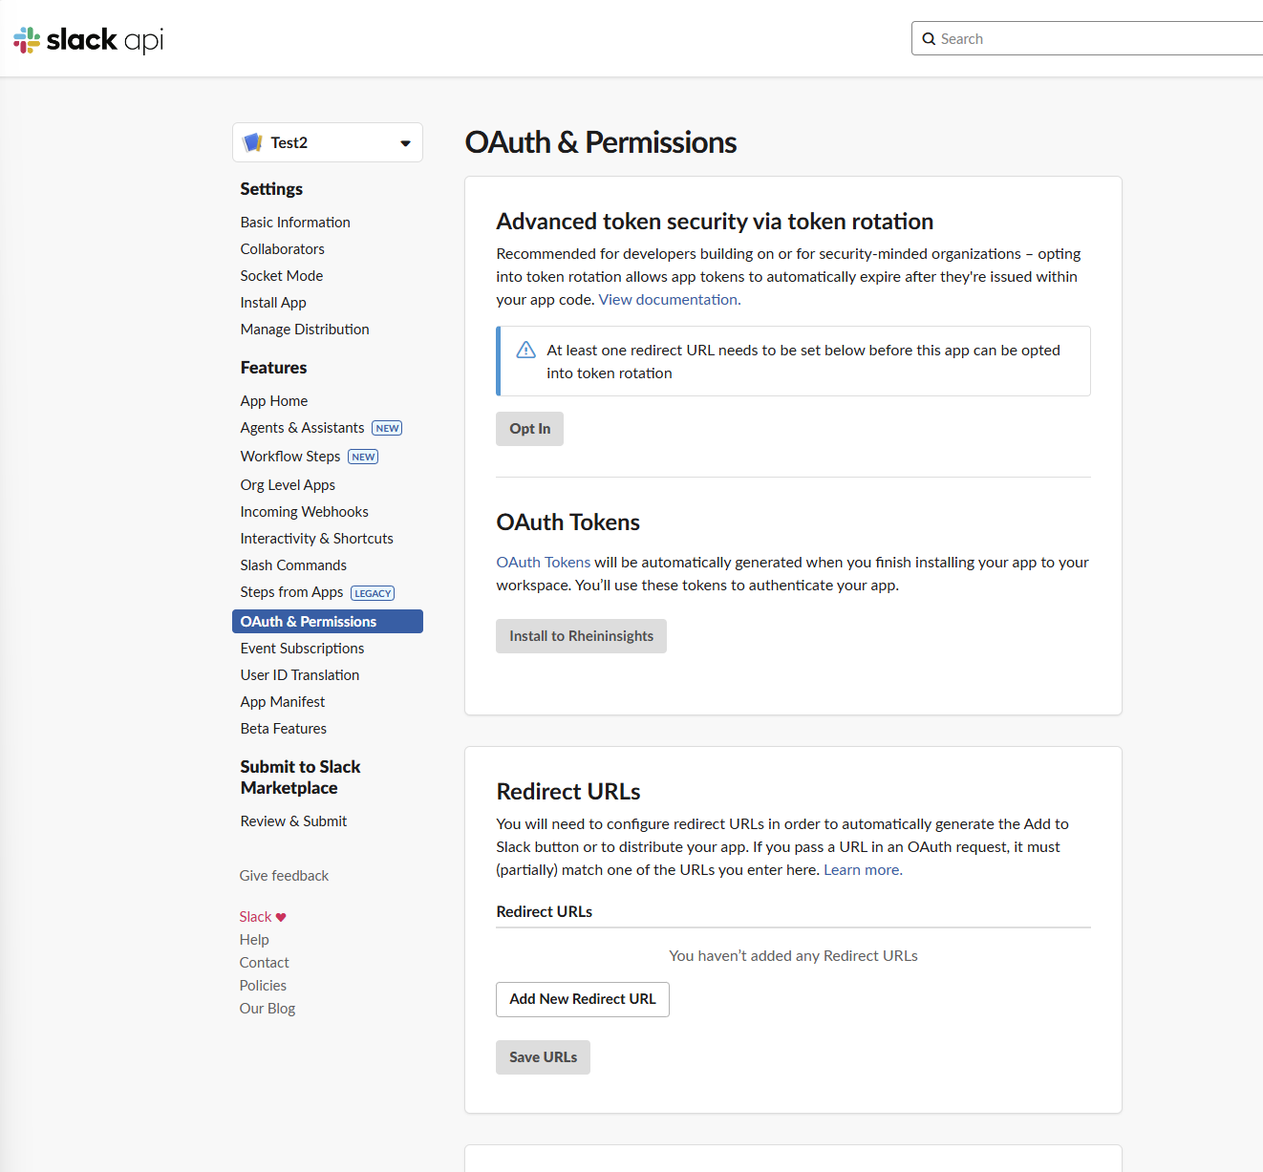Image resolution: width=1263 pixels, height=1172 pixels.
Task: Click the Features sidebar heading
Action: [x=273, y=368]
